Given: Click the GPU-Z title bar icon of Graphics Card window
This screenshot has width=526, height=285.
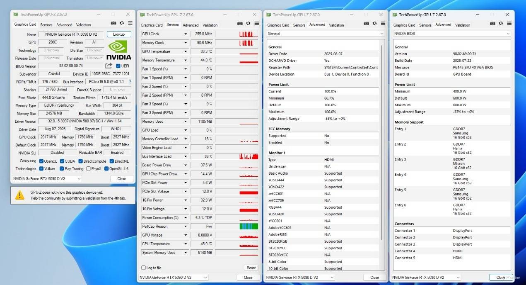Looking at the screenshot, I should click(x=16, y=14).
